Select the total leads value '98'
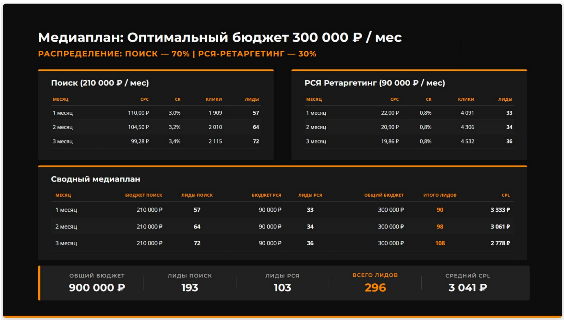The image size is (564, 321). point(440,227)
